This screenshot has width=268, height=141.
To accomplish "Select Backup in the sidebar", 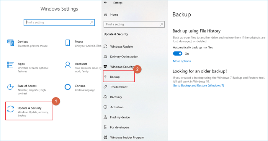I will tap(115, 77).
